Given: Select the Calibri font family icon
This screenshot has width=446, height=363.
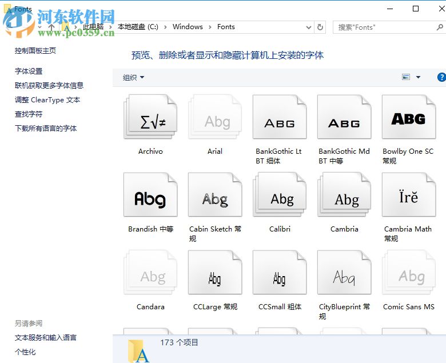Looking at the screenshot, I should coord(280,194).
